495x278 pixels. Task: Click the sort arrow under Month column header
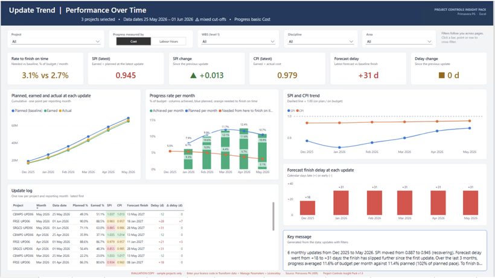click(x=37, y=208)
